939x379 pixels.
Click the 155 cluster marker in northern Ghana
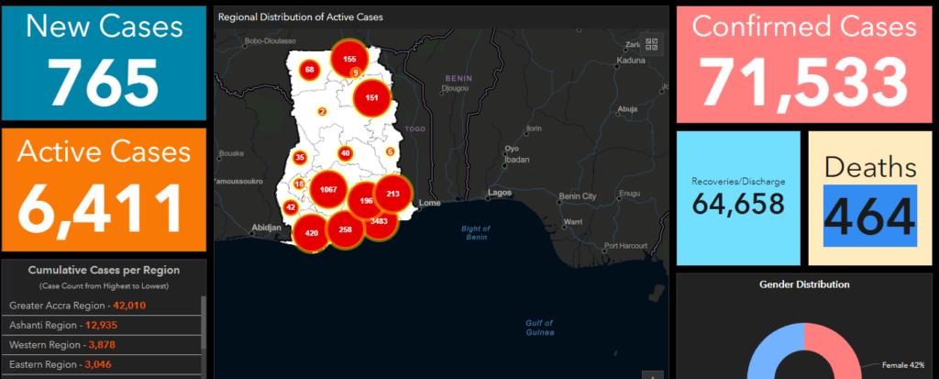(348, 58)
